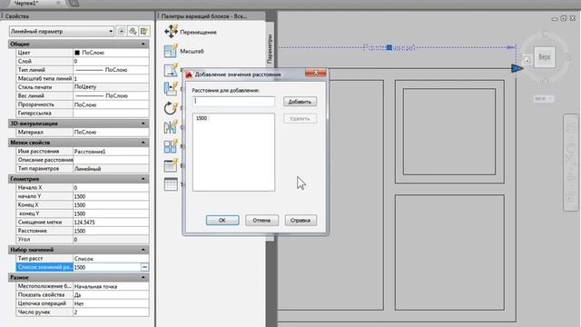Collapse the Набор значений section
The image size is (581, 327).
(x=143, y=250)
